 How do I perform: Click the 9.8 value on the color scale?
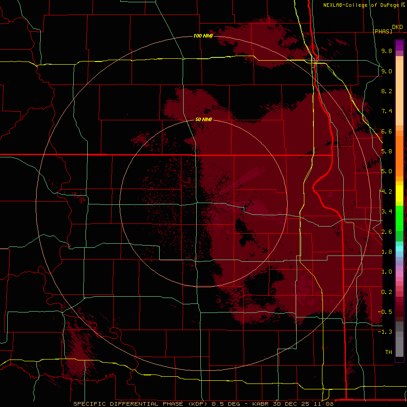tap(387, 51)
